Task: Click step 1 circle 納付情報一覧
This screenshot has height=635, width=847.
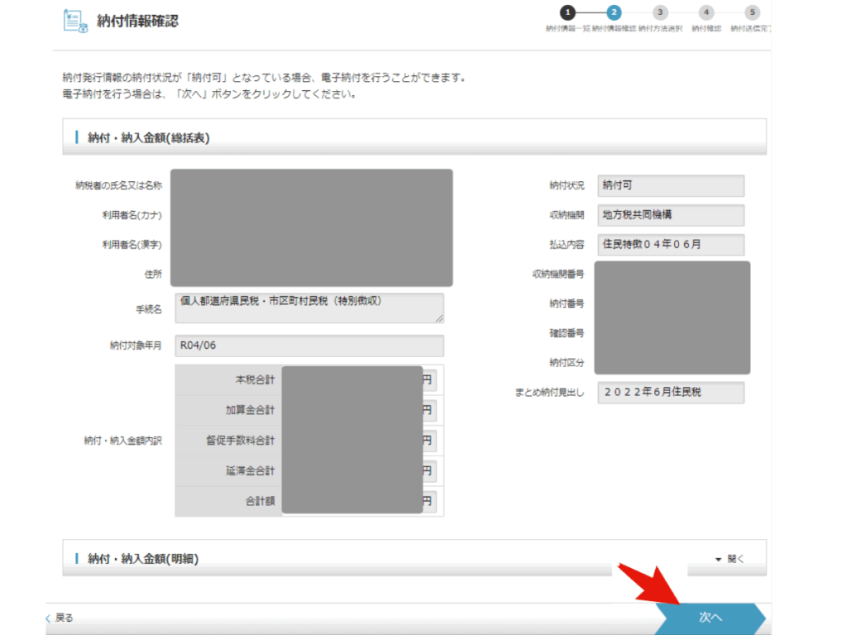Action: pos(567,12)
